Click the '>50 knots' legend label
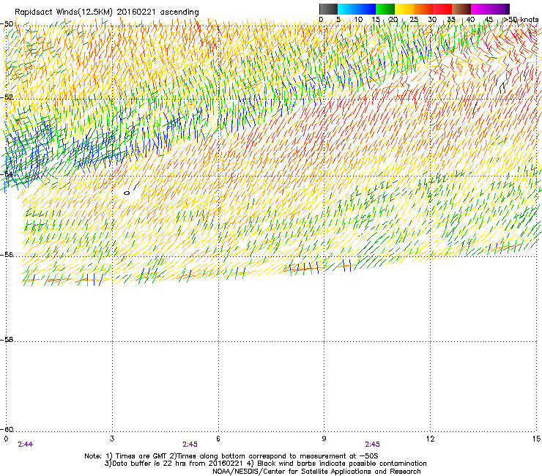 521,20
